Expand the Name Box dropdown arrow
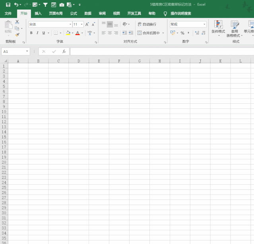Screen dimensions: 254x244 point(27,51)
